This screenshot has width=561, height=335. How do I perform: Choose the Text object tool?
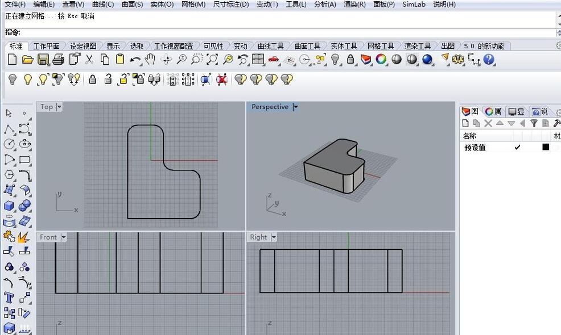(9, 298)
